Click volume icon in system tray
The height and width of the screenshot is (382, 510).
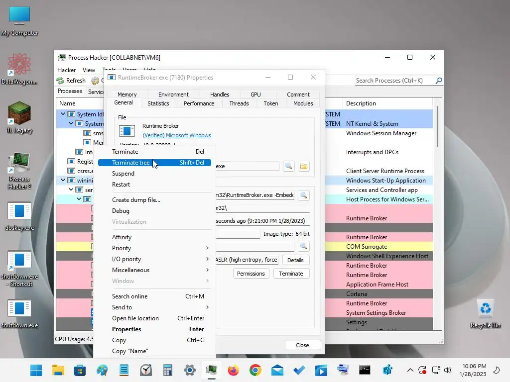448,370
